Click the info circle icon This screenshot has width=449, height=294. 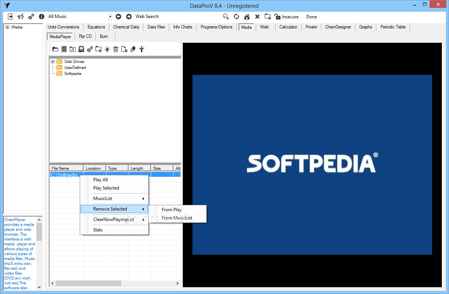pos(42,16)
